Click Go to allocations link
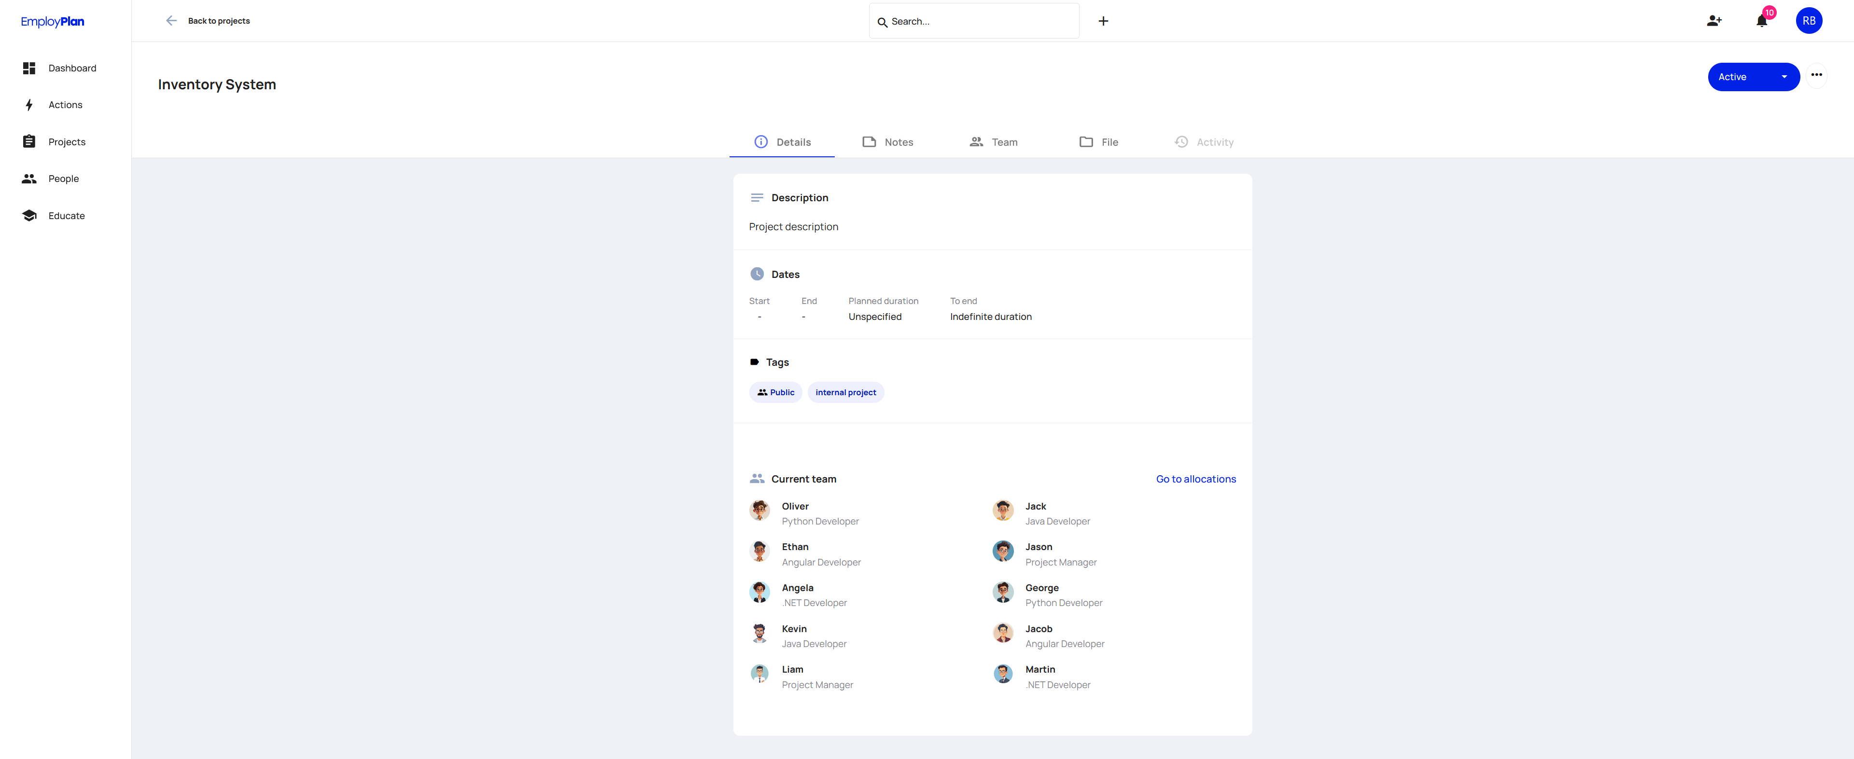This screenshot has height=759, width=1854. tap(1195, 479)
